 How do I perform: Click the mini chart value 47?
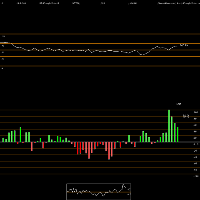click(x=129, y=190)
